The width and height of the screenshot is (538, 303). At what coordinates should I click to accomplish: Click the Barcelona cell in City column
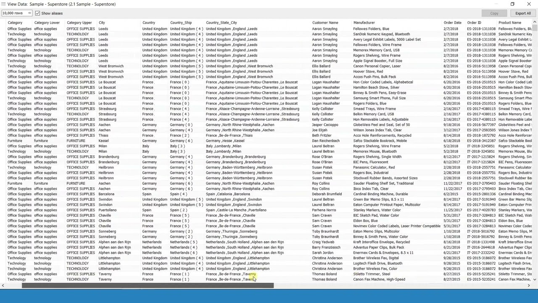point(106,194)
